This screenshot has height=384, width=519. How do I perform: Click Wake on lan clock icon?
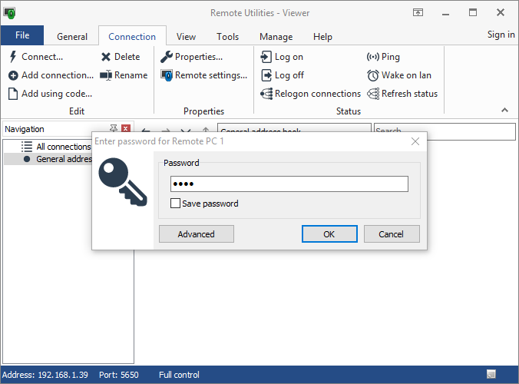click(x=373, y=75)
